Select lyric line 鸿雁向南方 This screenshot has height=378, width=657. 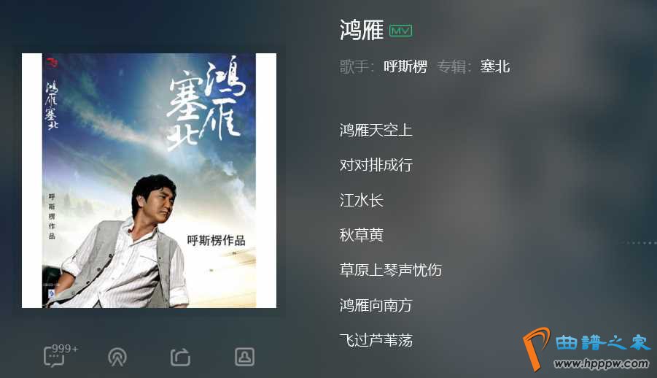(x=376, y=305)
